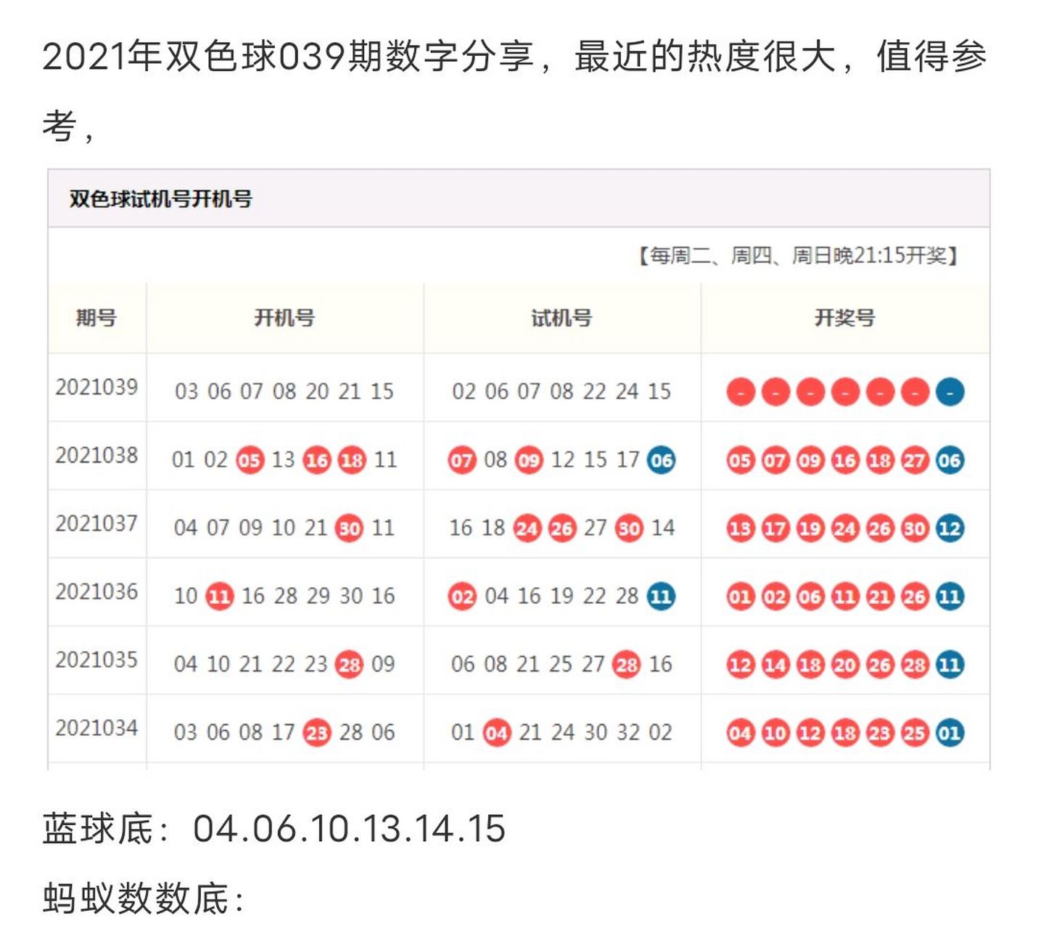Click the table title "双色球试机号开机号"

[160, 199]
